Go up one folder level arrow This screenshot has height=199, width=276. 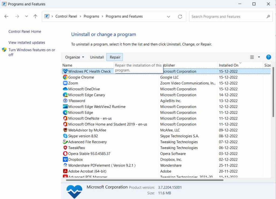(x=35, y=16)
